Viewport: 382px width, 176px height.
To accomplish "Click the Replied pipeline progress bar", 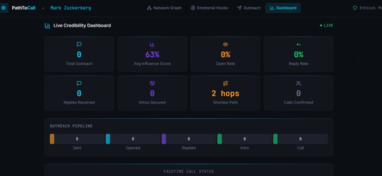I will pyautogui.click(x=189, y=139).
